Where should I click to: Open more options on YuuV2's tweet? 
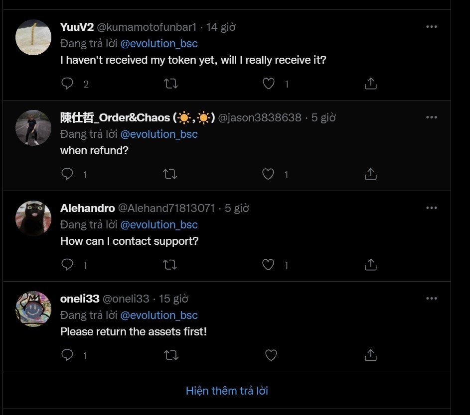coord(432,27)
